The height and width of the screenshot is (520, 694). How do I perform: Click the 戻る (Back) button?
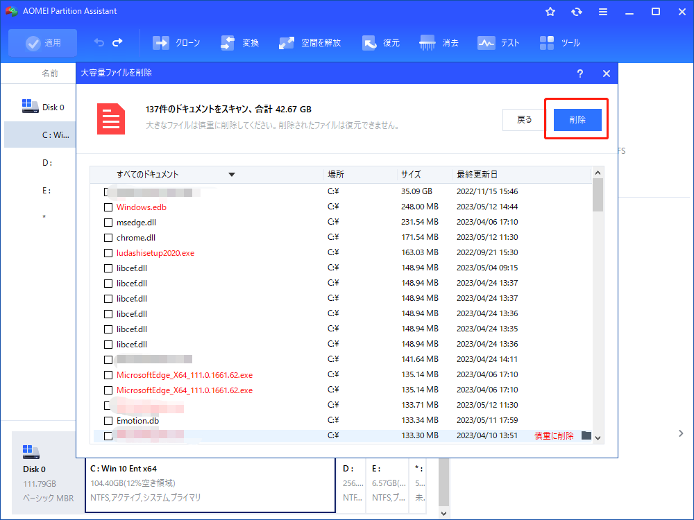[x=524, y=120]
